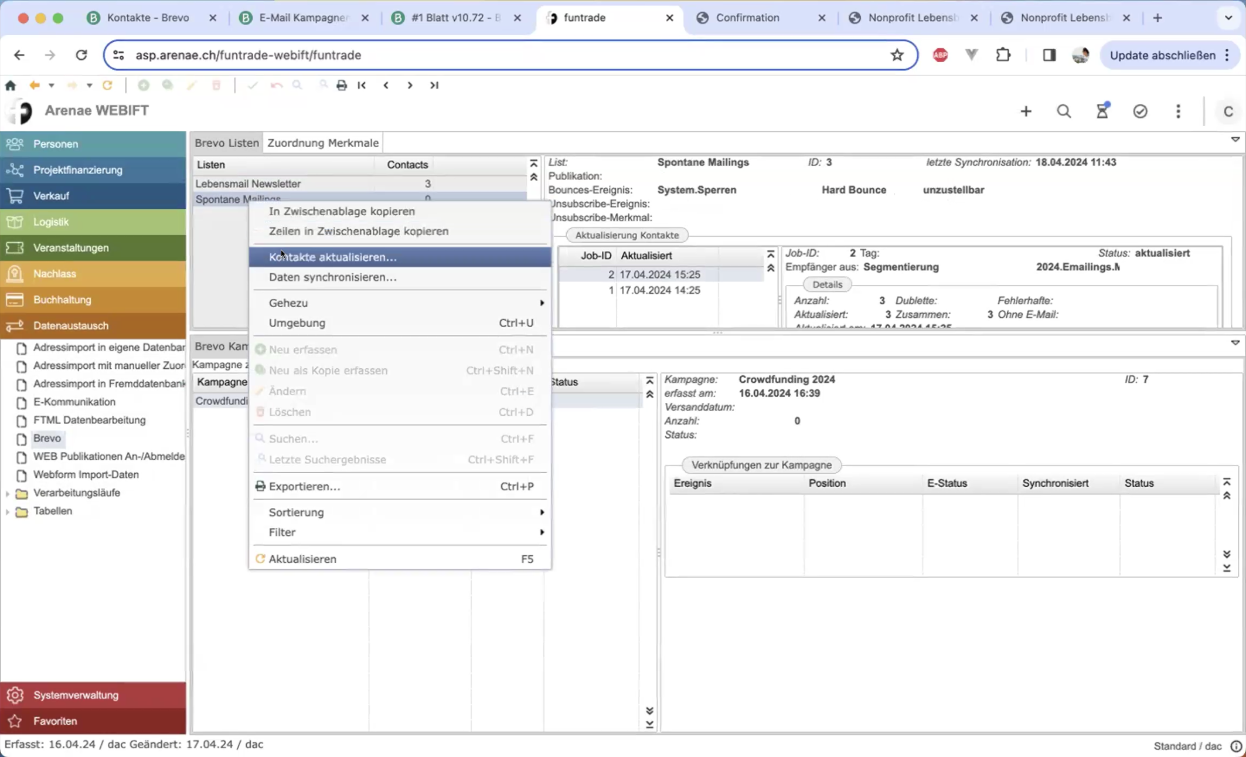
Task: Click the checkmark circle icon in the header
Action: tap(1140, 111)
